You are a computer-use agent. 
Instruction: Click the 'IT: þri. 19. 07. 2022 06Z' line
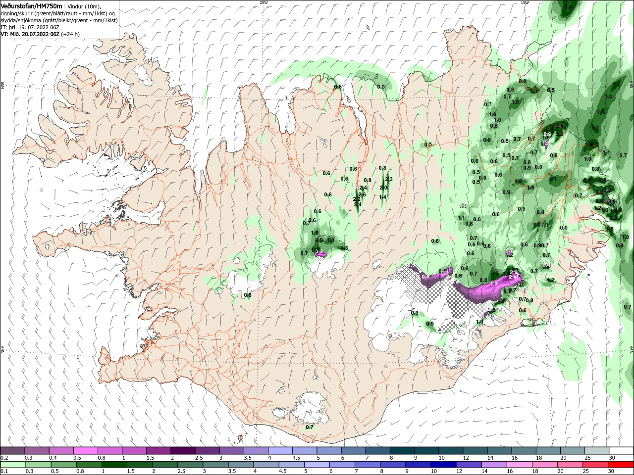30,27
